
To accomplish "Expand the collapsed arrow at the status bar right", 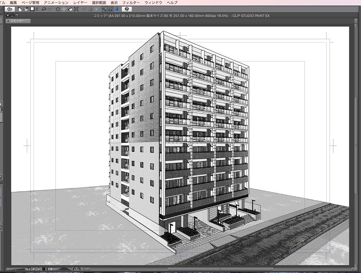I will 88,269.
